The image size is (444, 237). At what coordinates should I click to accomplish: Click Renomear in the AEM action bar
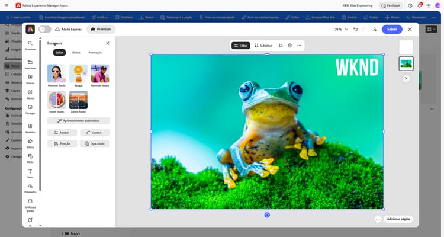pos(416,17)
